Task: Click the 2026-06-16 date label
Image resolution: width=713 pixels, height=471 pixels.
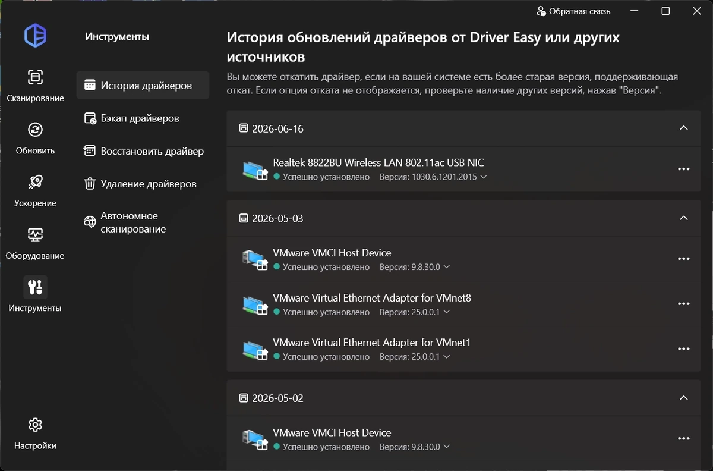Action: click(277, 128)
